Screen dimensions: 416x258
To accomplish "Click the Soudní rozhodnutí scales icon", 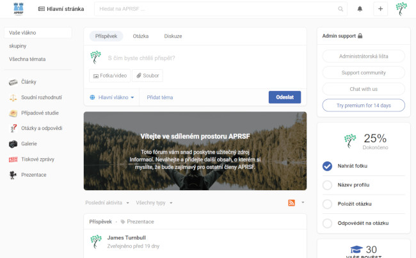I will pyautogui.click(x=13, y=98).
